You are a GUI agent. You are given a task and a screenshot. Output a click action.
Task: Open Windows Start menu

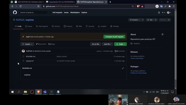[x=12, y=92]
